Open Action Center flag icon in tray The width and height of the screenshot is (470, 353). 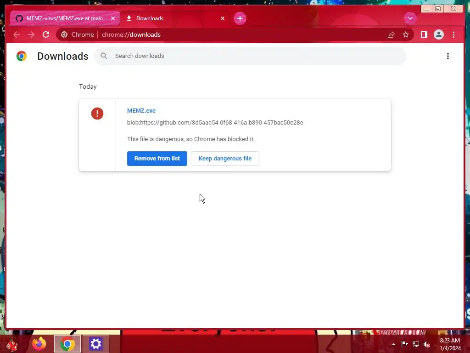(404, 344)
